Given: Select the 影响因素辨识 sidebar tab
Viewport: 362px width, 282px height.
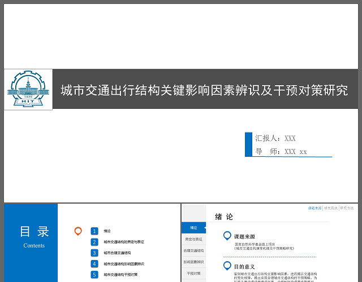Looking at the screenshot, I should click(x=193, y=262).
